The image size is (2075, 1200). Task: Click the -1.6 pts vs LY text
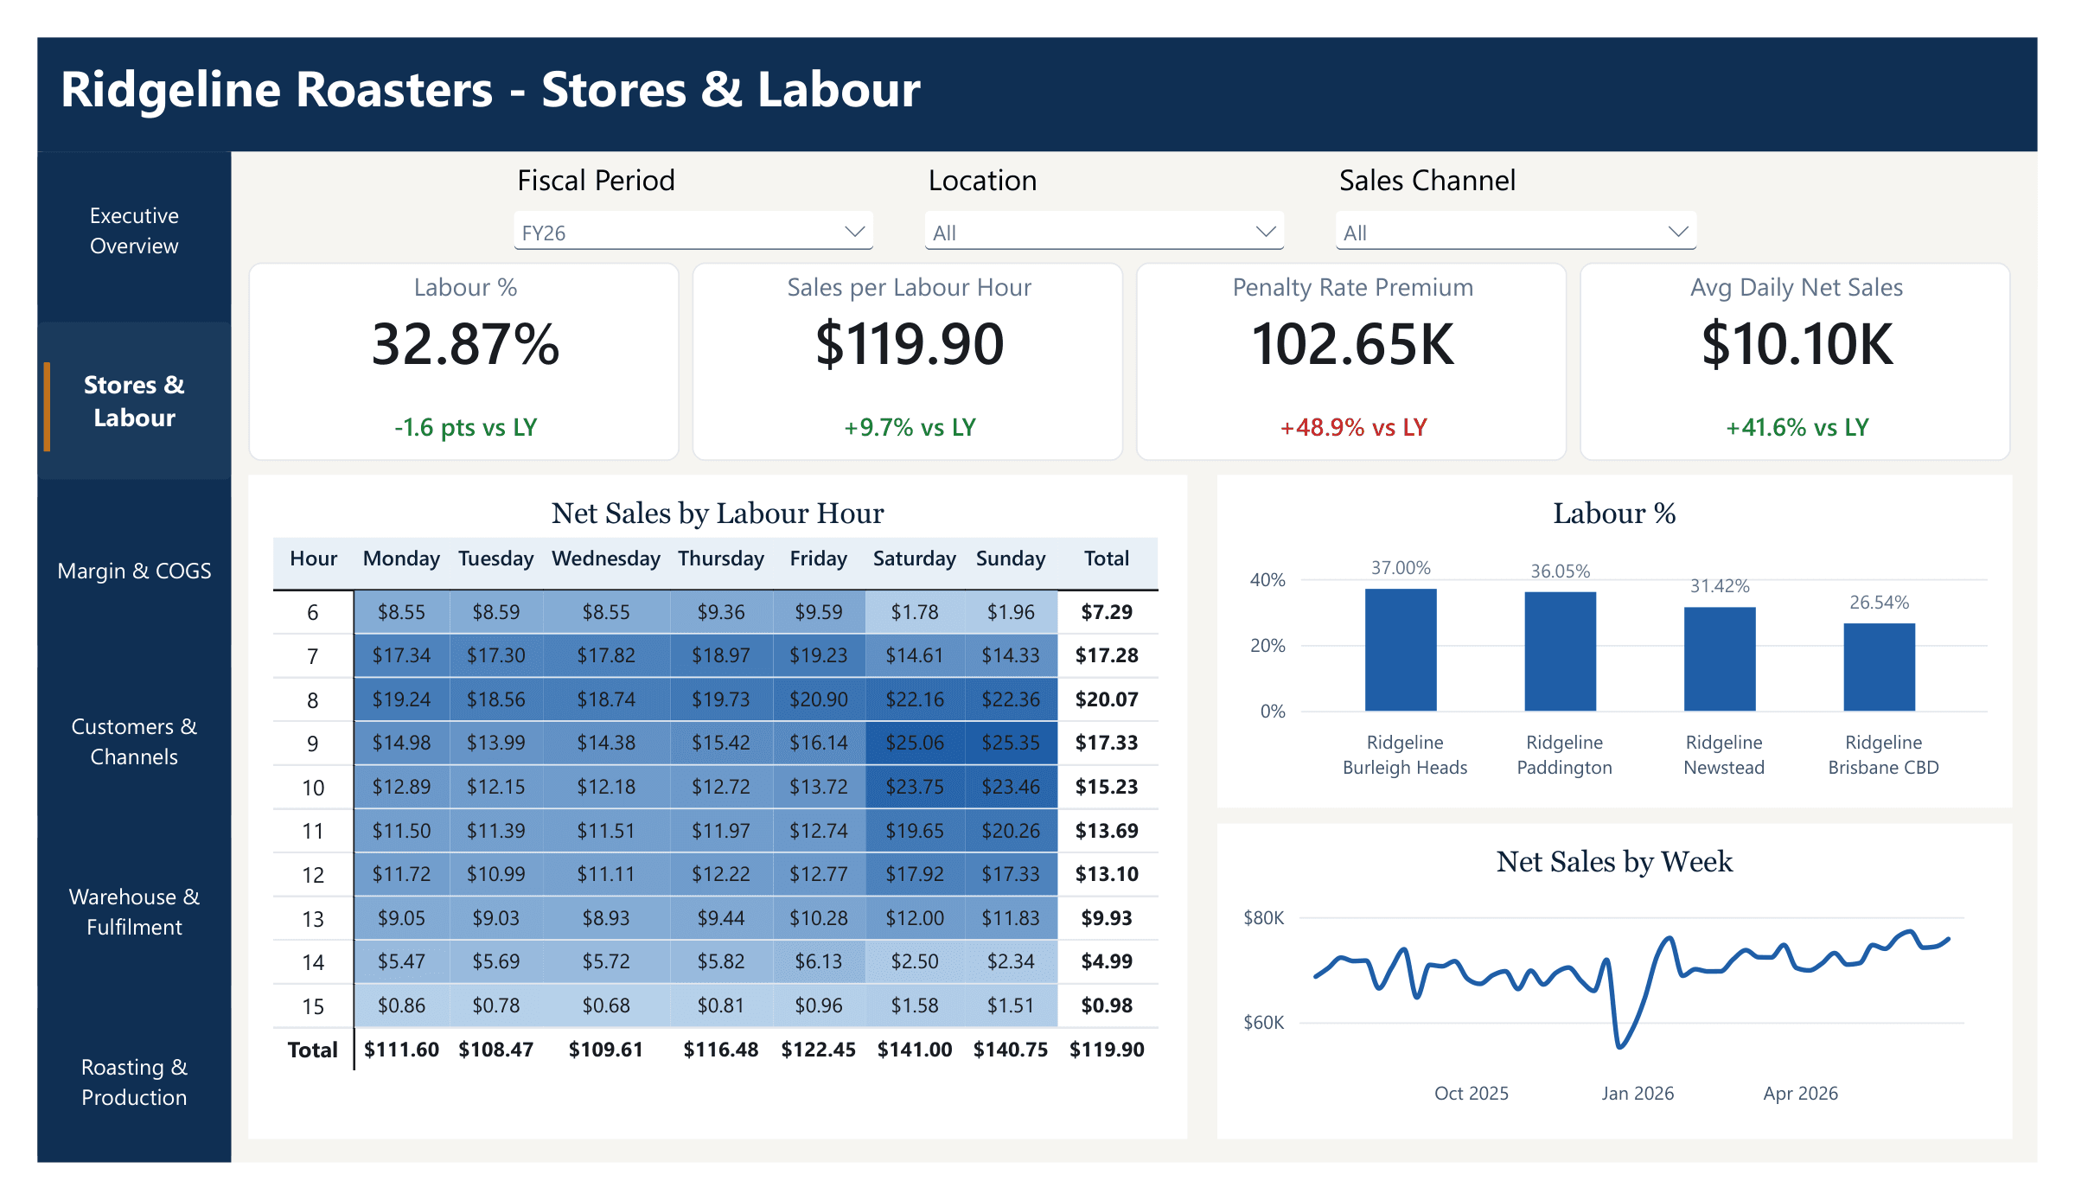click(x=465, y=427)
